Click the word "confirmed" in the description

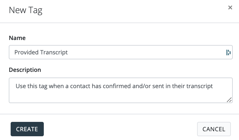point(117,86)
